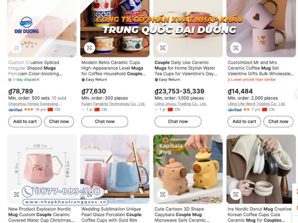This screenshot has width=298, height=223.
Task: Click image search icon on pink Nordic mug photo
Action: tap(16, 194)
